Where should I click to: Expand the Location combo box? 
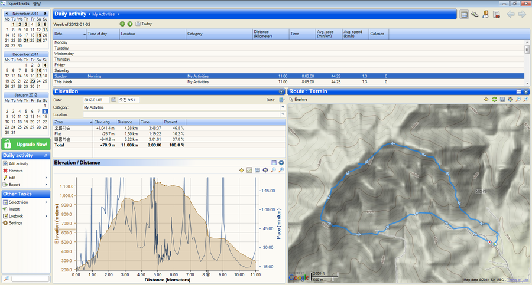[x=283, y=114]
